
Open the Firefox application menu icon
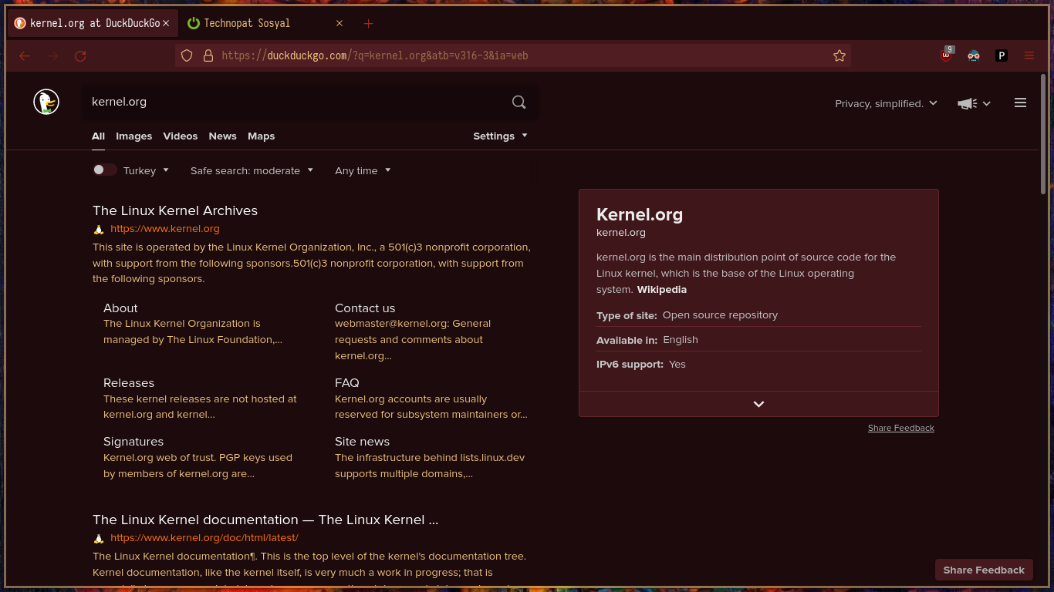[1029, 55]
